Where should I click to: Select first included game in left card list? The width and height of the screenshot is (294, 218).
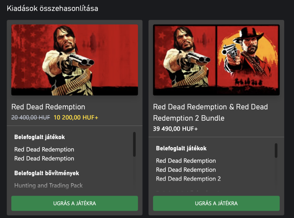point(44,149)
